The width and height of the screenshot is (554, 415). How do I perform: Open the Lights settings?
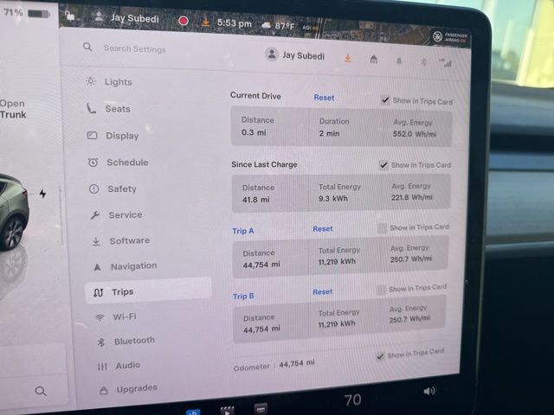click(x=117, y=82)
